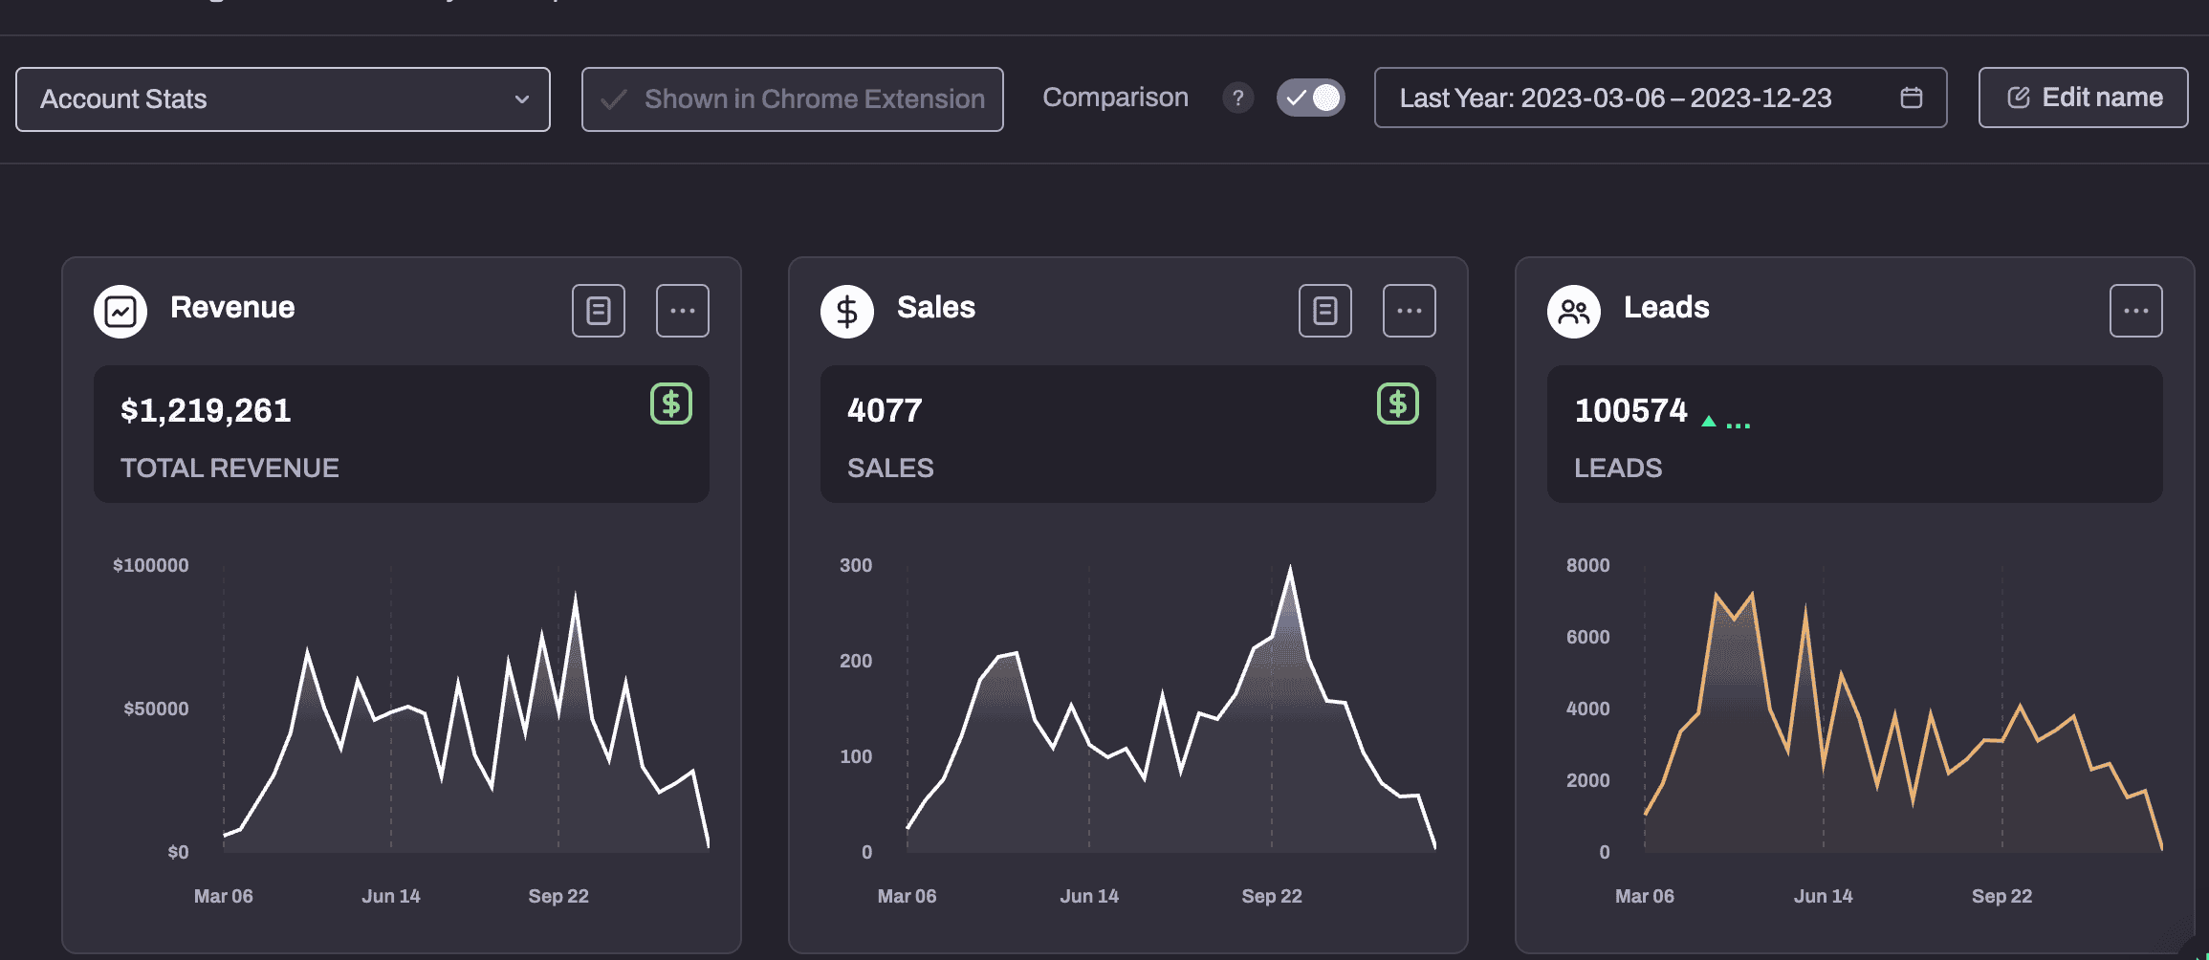Screen dimensions: 2209x960
Task: Click the Sales dollar sign circle icon
Action: (x=847, y=312)
